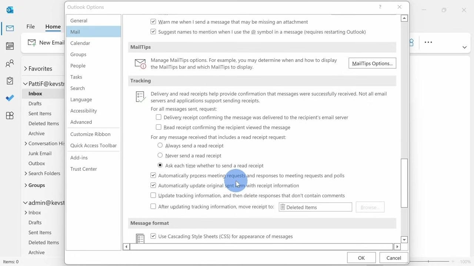Viewport: 474px width, 266px height.
Task: Click the Message format section icon
Action: tap(140, 238)
